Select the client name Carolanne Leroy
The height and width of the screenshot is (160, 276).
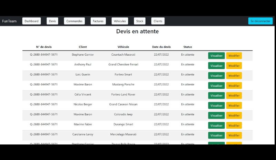tap(83, 134)
